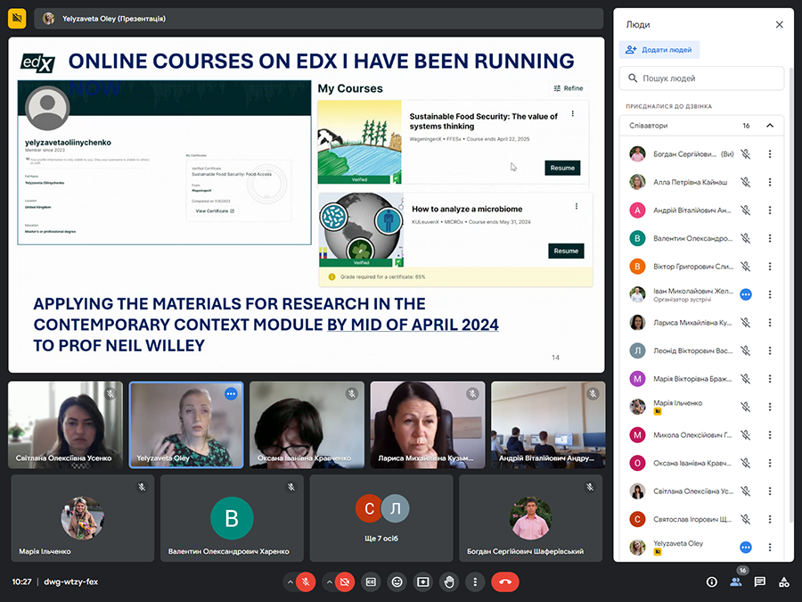Click the Refine filter in My Courses

click(x=569, y=88)
